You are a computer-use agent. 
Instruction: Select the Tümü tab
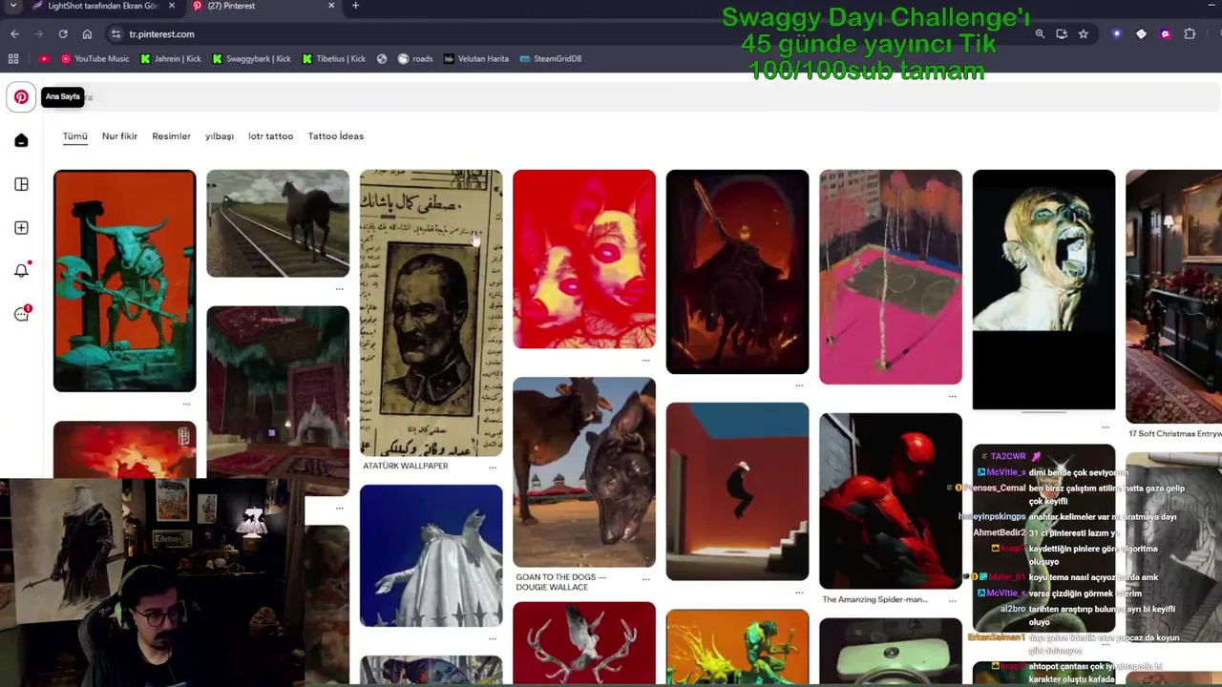pyautogui.click(x=74, y=136)
